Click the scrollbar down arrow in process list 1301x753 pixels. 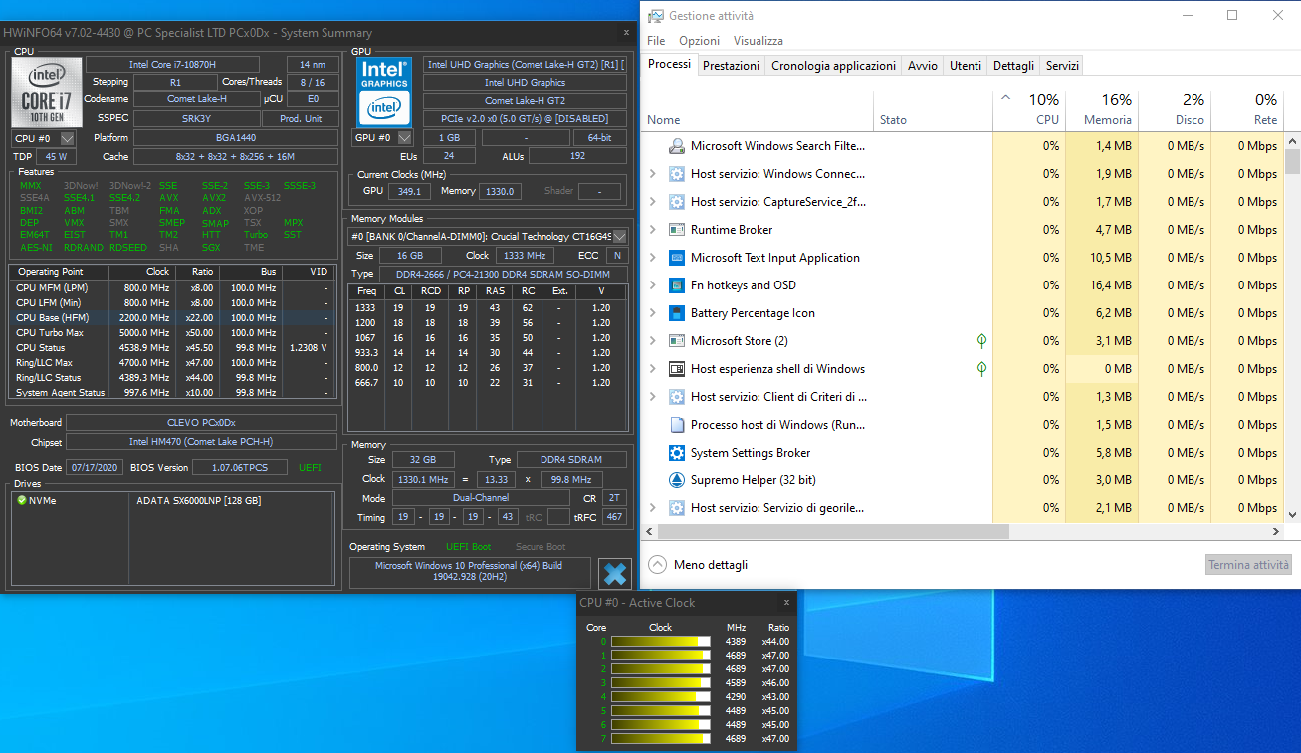(1292, 515)
